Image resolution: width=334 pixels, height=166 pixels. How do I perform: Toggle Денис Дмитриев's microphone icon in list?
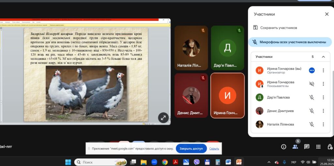tap(311, 111)
